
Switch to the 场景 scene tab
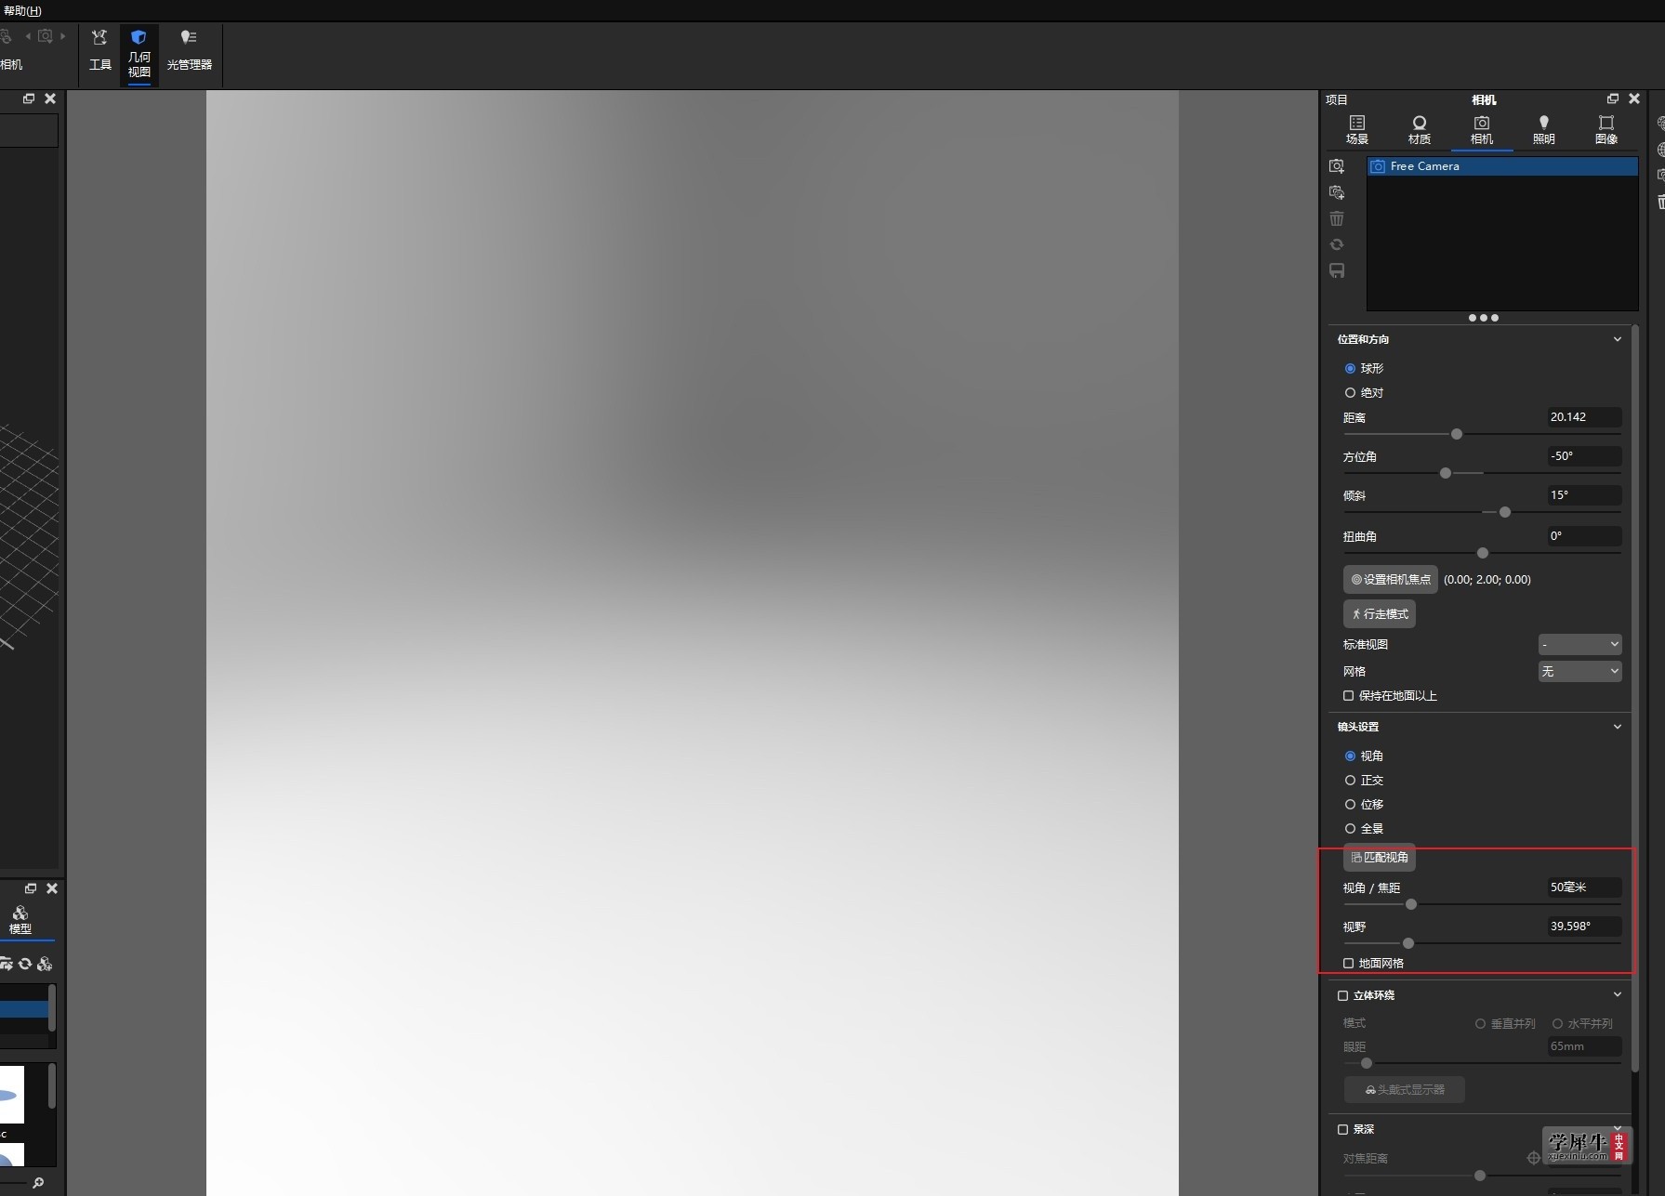coord(1357,130)
